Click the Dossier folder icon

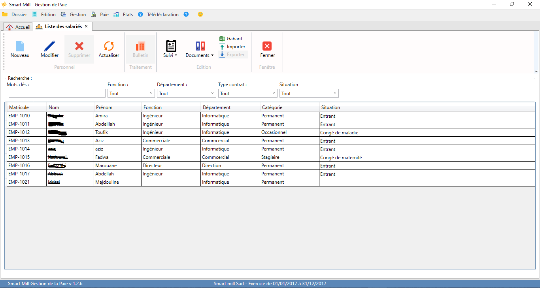coord(5,14)
